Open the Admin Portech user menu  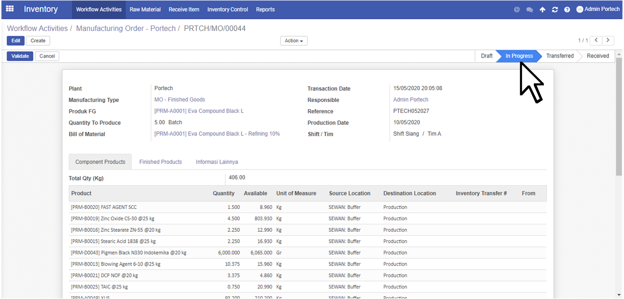[x=598, y=9]
